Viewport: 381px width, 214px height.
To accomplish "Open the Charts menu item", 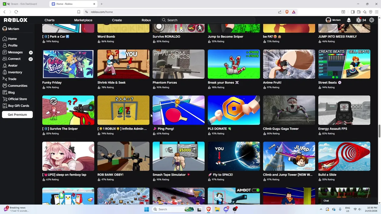I will (49, 20).
